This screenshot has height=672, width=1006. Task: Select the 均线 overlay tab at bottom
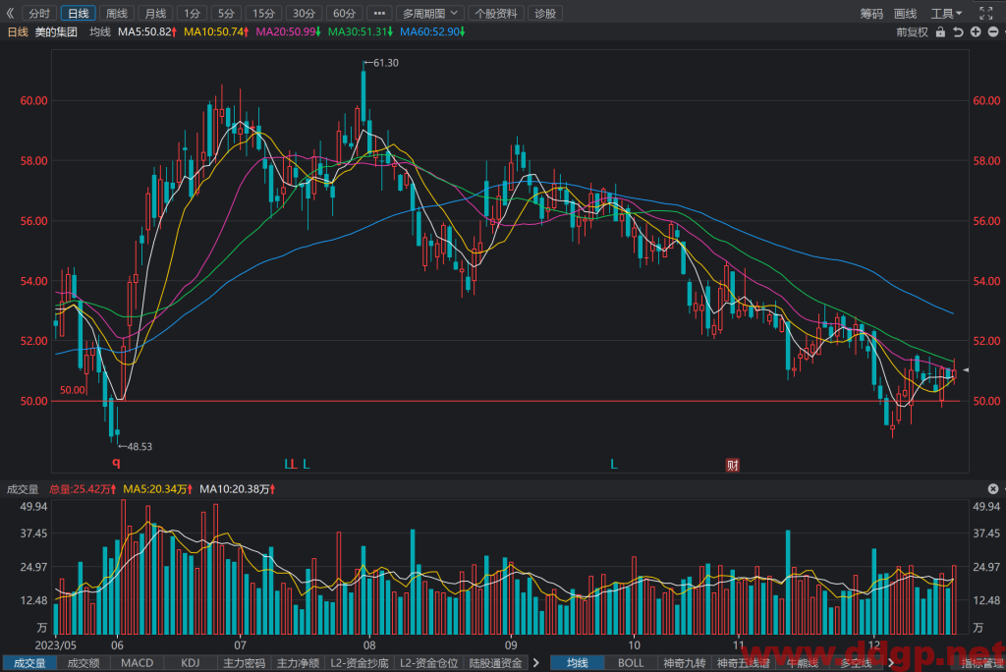point(578,663)
